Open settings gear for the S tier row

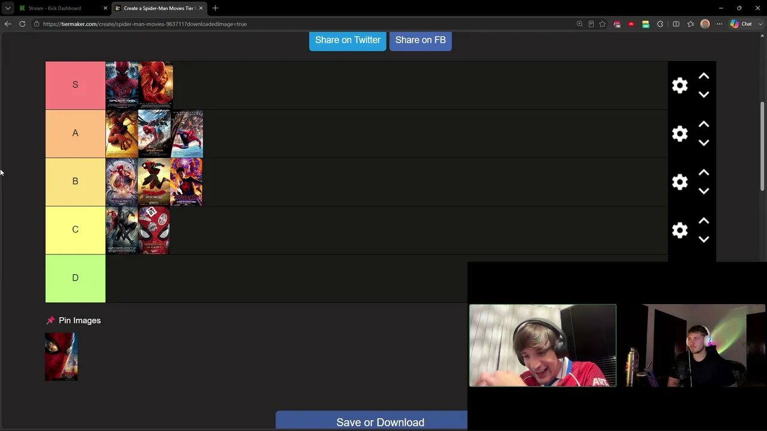pyautogui.click(x=680, y=86)
